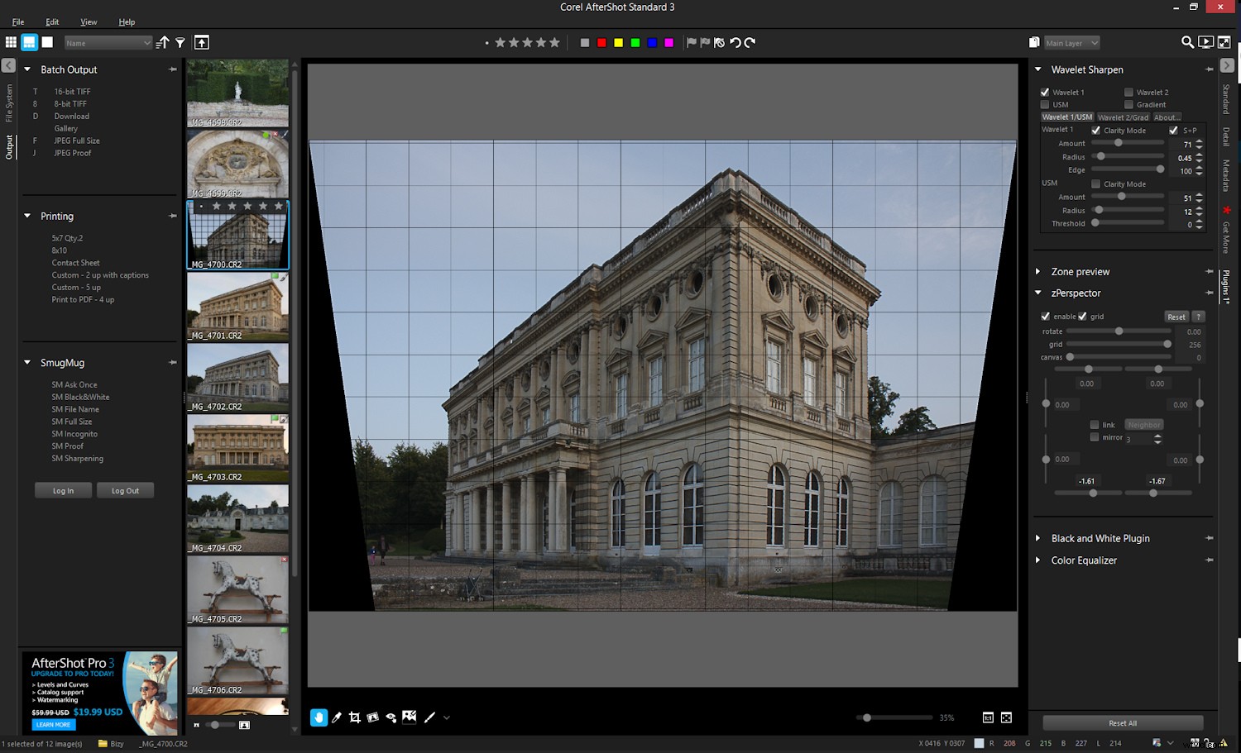Select the Pan hand tool

pyautogui.click(x=319, y=717)
